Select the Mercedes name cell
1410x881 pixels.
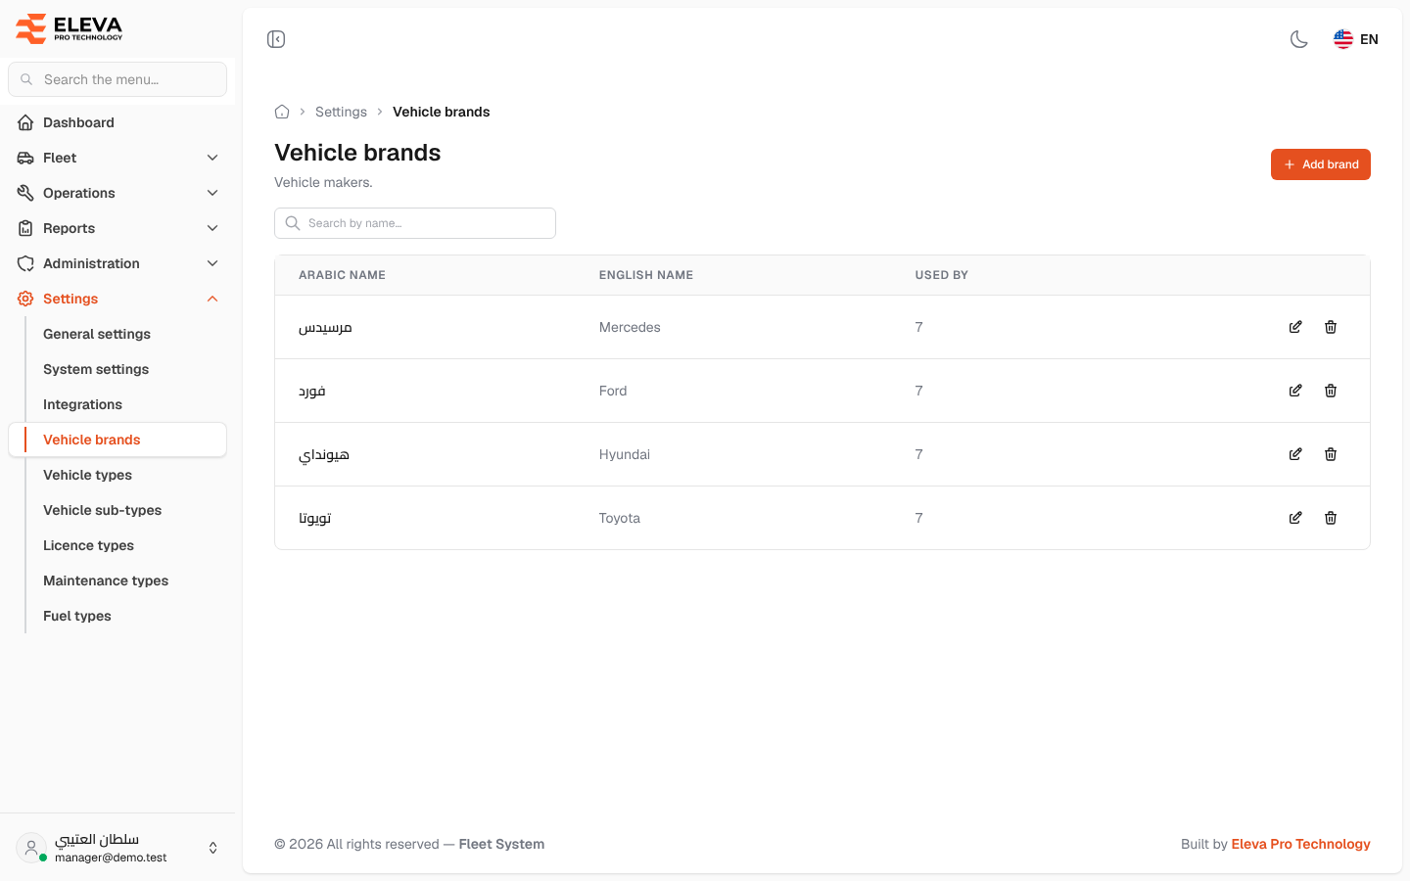[630, 327]
